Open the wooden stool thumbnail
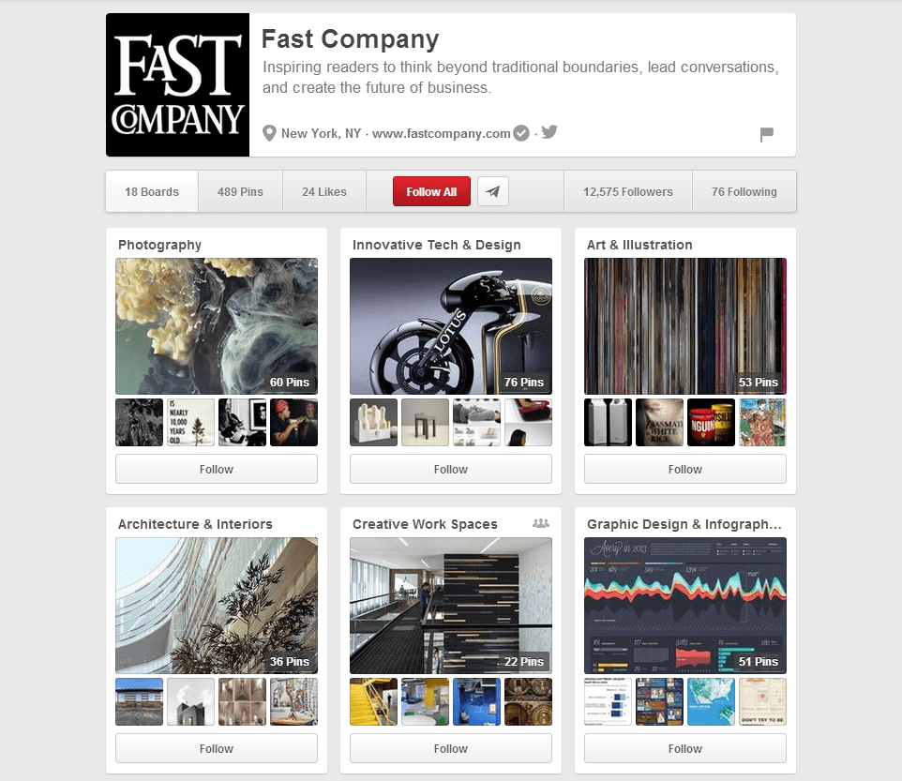902x781 pixels. [425, 423]
